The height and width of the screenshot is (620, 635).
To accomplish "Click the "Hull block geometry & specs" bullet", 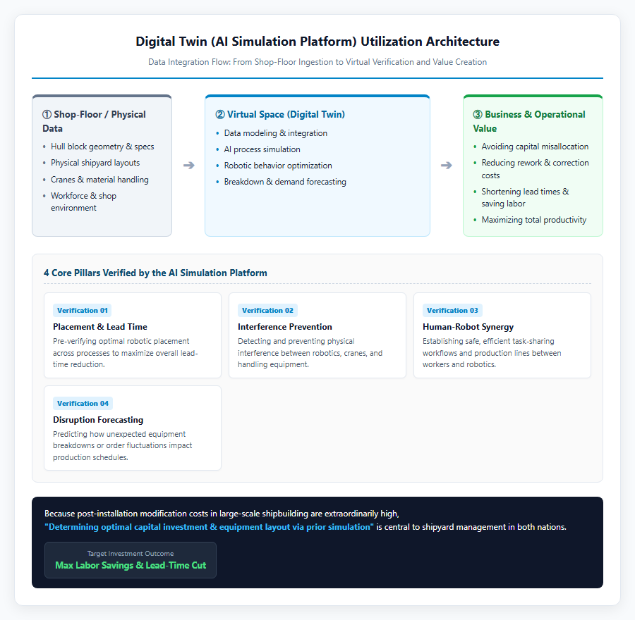I will (x=102, y=147).
